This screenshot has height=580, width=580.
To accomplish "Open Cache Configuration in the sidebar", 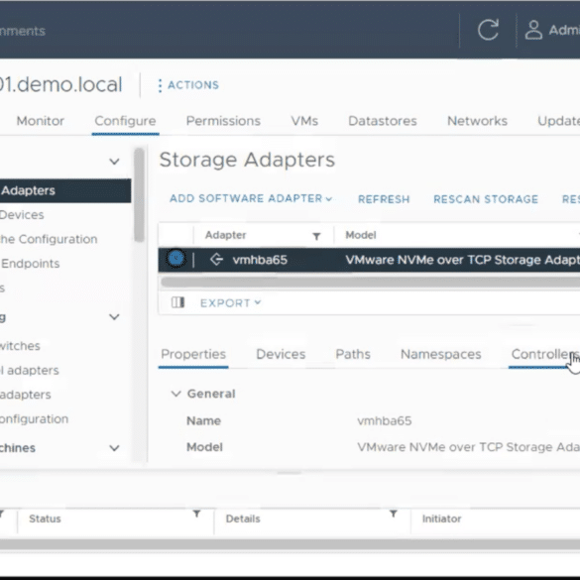I will tap(49, 239).
